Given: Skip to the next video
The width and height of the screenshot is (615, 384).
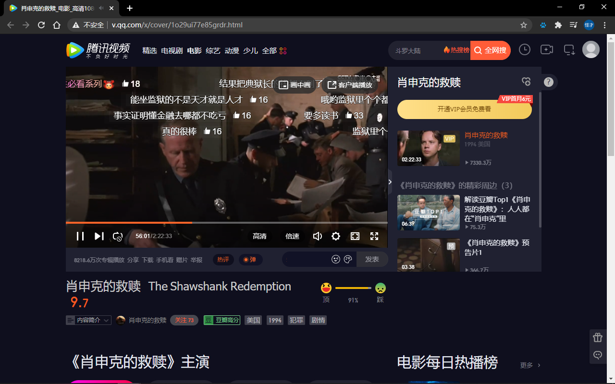Looking at the screenshot, I should pos(99,236).
